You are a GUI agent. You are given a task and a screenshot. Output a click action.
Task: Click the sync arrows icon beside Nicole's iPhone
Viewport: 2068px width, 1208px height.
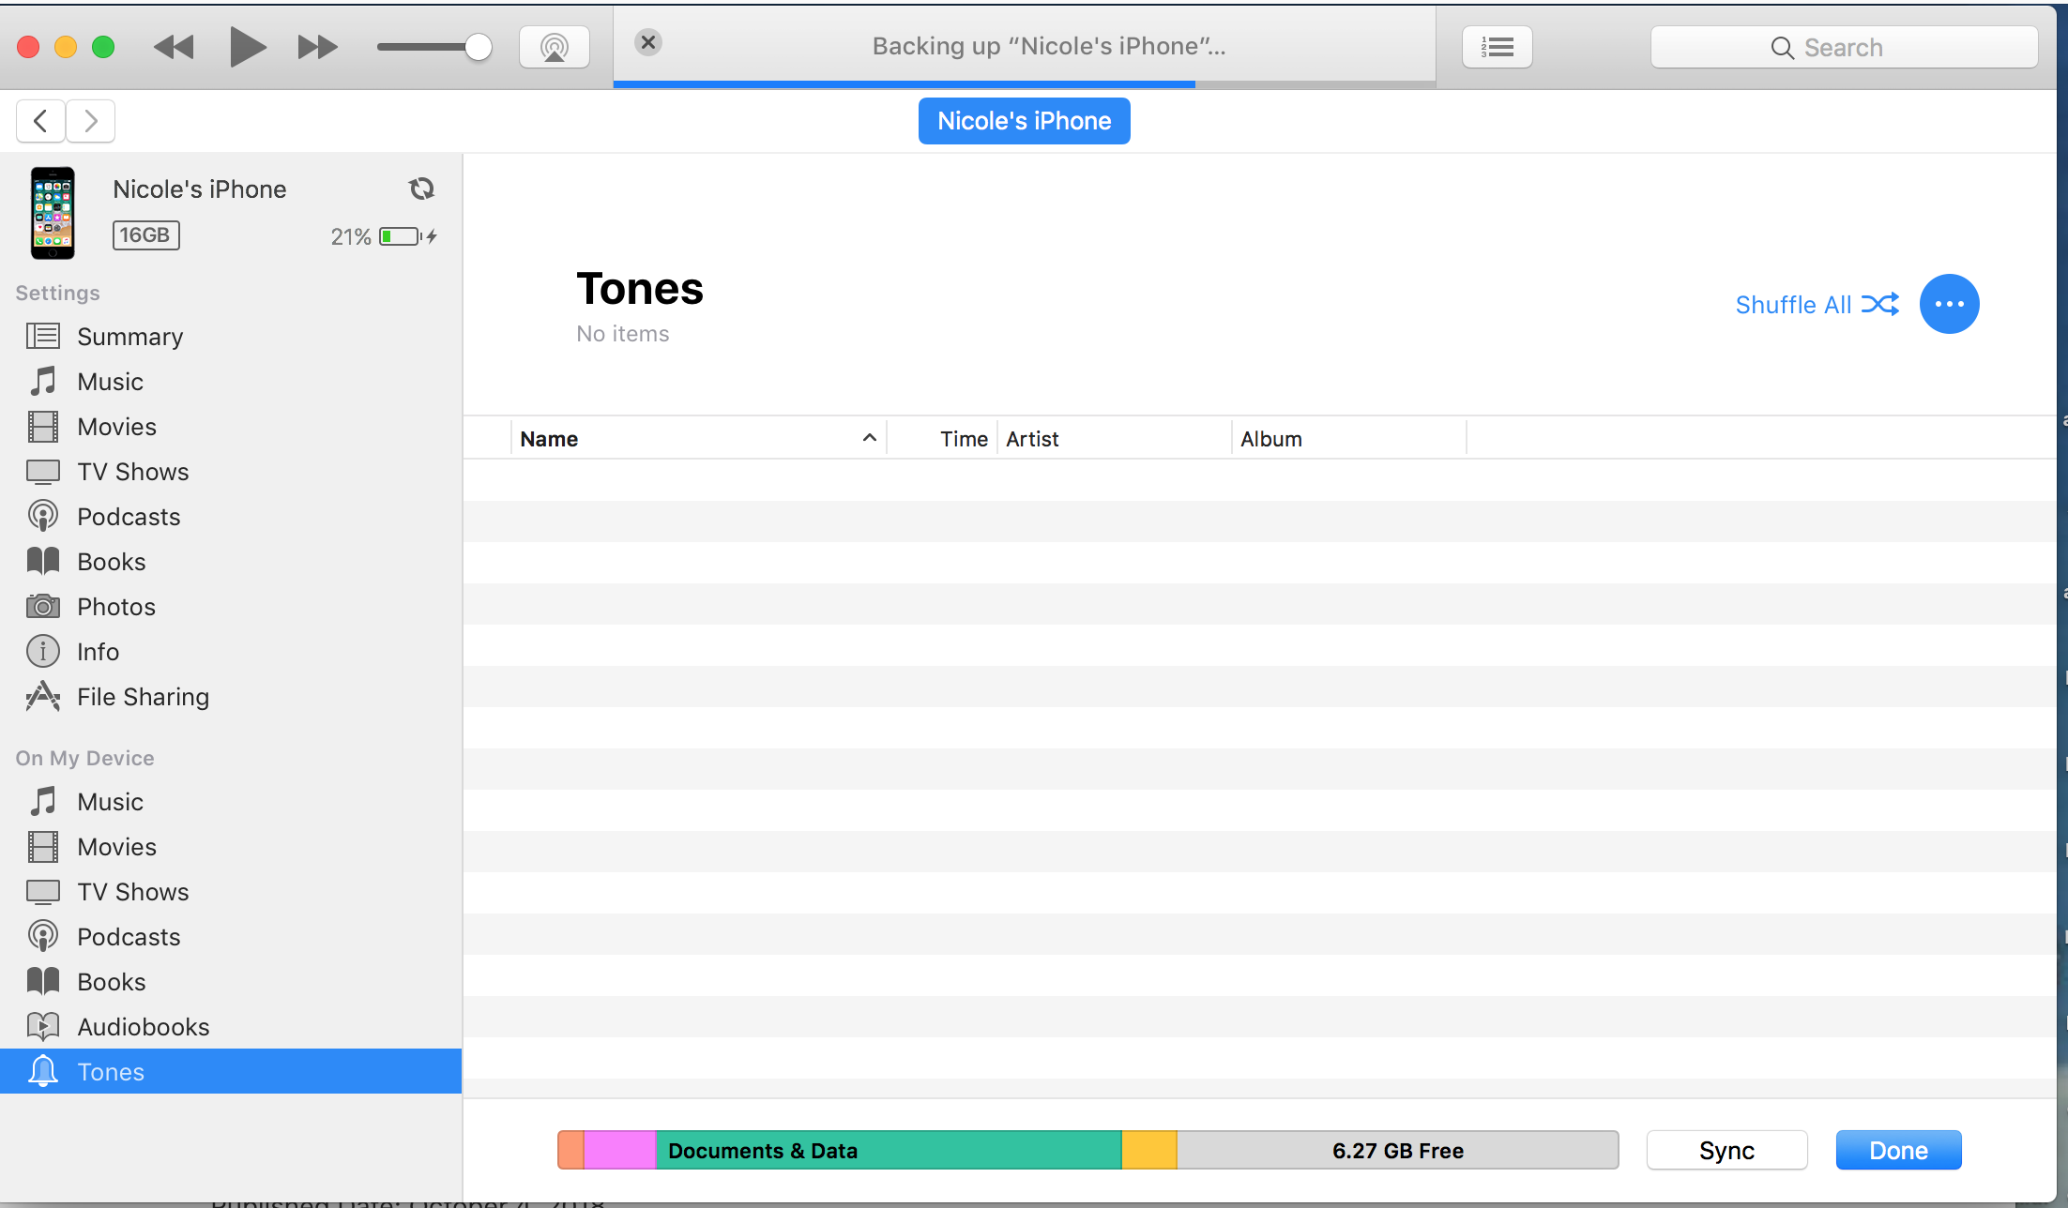pos(421,189)
